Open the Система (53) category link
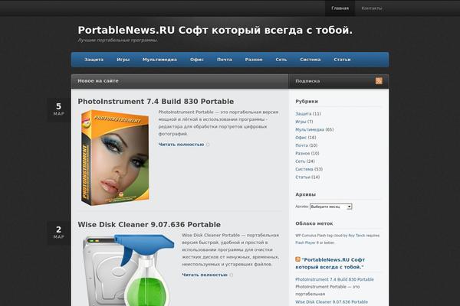This screenshot has width=460, height=306. click(304, 169)
